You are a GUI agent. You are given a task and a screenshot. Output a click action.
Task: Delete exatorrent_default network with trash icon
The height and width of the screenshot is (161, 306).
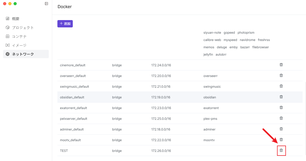click(281, 108)
